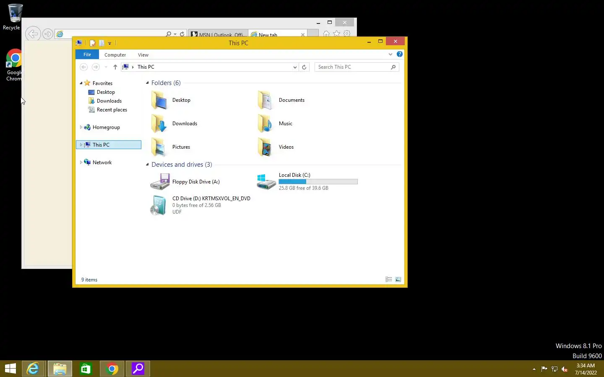Collapse the Favorites tree node
The width and height of the screenshot is (604, 377).
(x=81, y=83)
